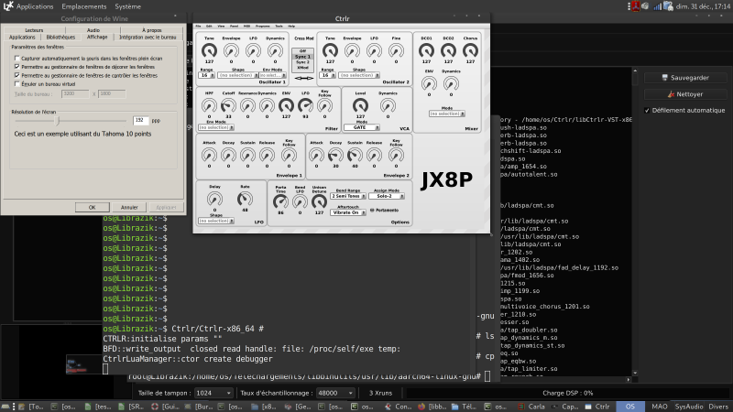Click the Sauvegarder button
The image size is (733, 412).
(685, 78)
